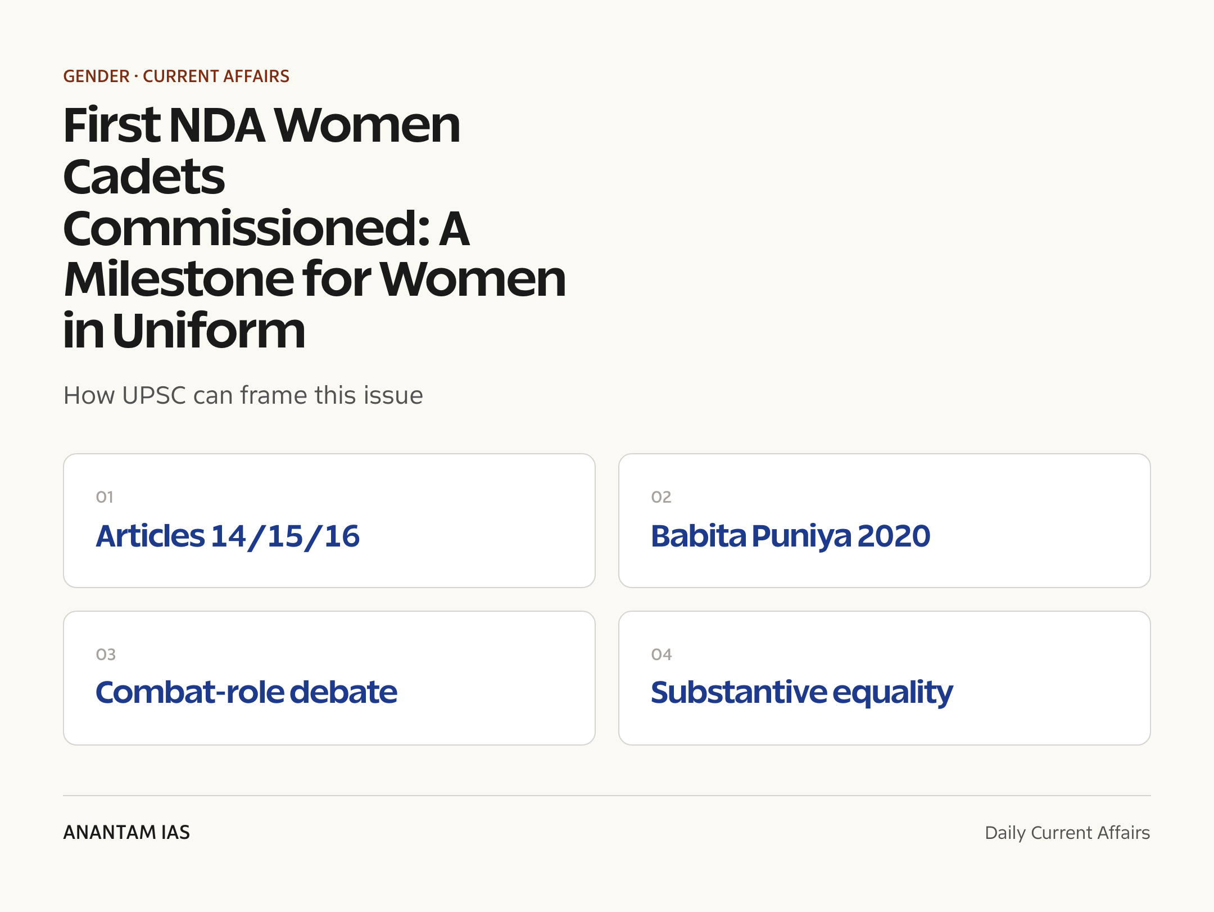Click the ANANTAM IAS footer brand
Screen dimensions: 1214x912
pyautogui.click(x=126, y=832)
